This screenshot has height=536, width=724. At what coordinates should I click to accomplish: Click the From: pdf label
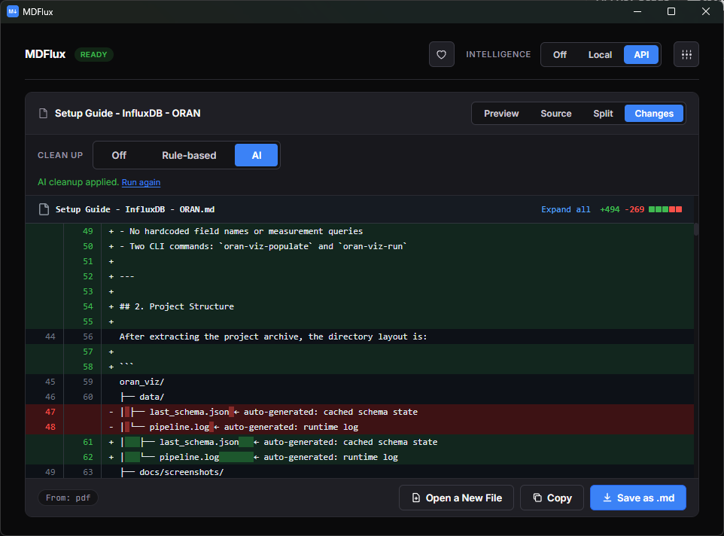(x=68, y=498)
